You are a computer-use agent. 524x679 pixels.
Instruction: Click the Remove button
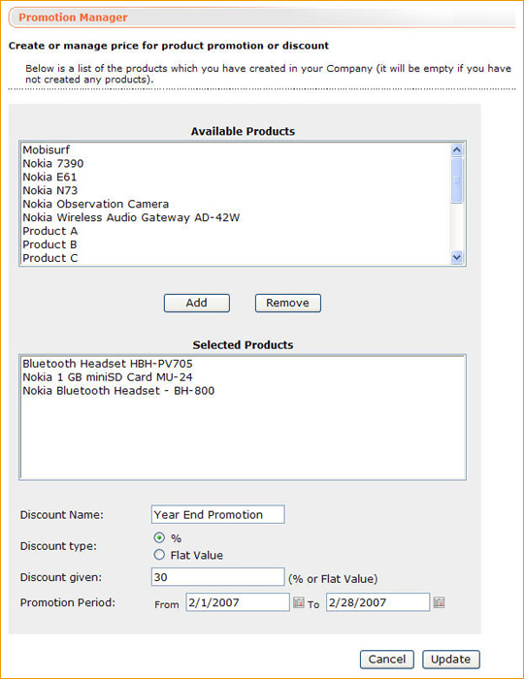point(288,303)
